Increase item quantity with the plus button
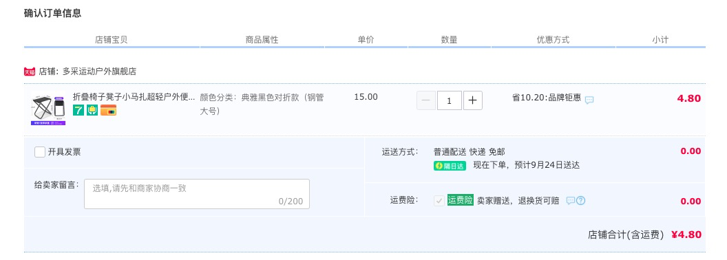 472,100
